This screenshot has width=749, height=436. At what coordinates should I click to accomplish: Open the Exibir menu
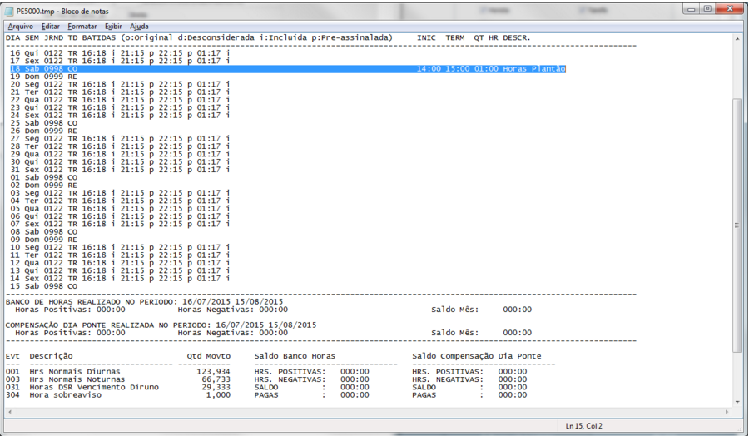click(113, 27)
